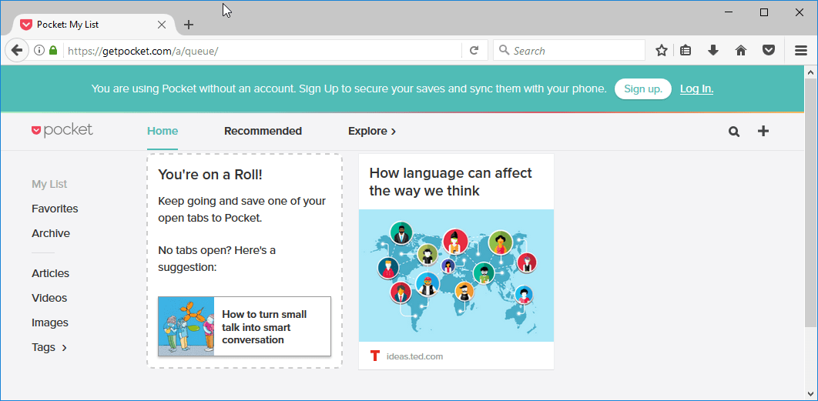Filter by Videos in the sidebar
This screenshot has width=818, height=401.
pos(49,298)
